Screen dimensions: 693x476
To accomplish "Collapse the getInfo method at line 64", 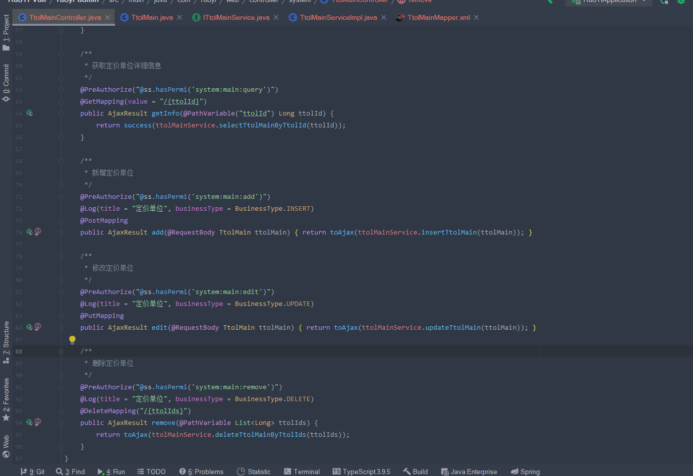I will [x=61, y=113].
